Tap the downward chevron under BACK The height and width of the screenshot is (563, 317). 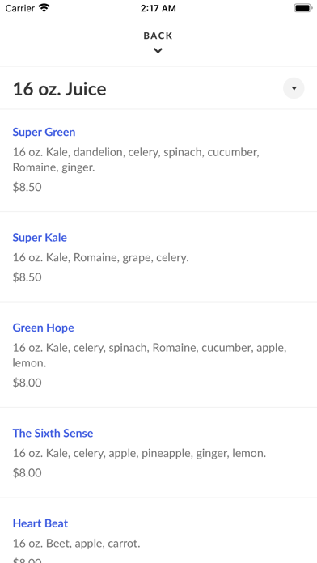158,51
